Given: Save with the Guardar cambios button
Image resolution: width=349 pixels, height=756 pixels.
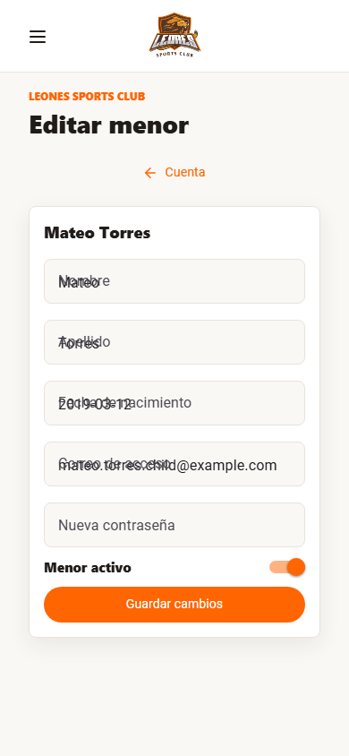Looking at the screenshot, I should 174,605.
